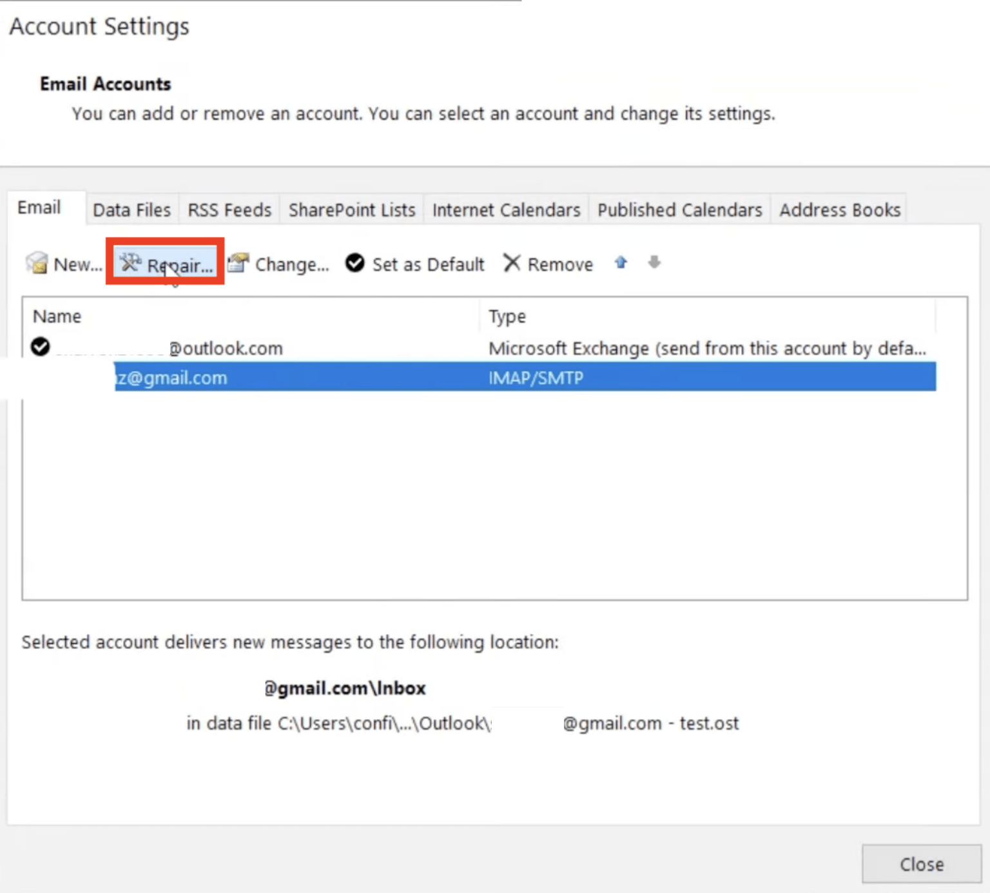Click the default badge next to outlook.com account
Image resolution: width=990 pixels, height=893 pixels.
coord(40,348)
